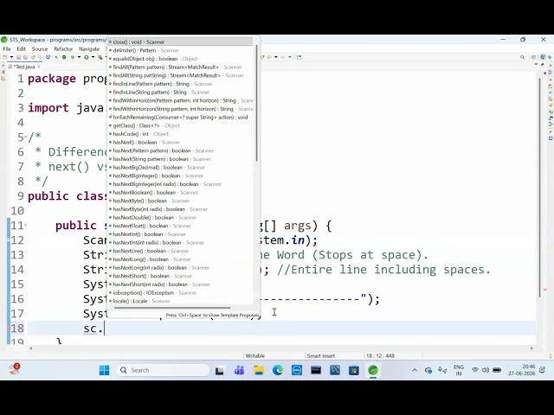
Task: Open the New file dropdown arrow
Action: [11, 57]
